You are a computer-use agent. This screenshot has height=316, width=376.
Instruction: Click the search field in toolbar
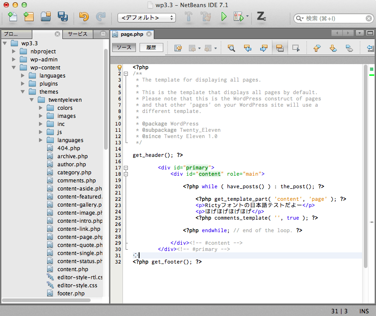point(333,18)
